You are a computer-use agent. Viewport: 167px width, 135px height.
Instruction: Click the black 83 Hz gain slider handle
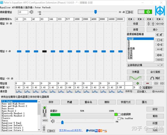[44, 51]
